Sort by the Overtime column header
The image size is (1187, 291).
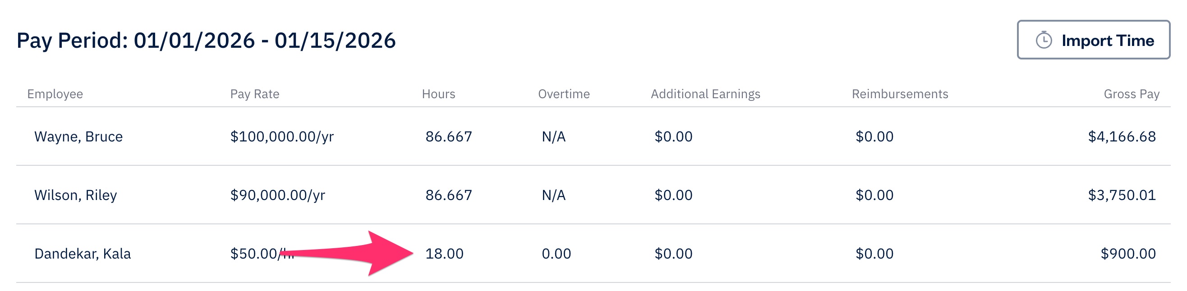pos(563,95)
